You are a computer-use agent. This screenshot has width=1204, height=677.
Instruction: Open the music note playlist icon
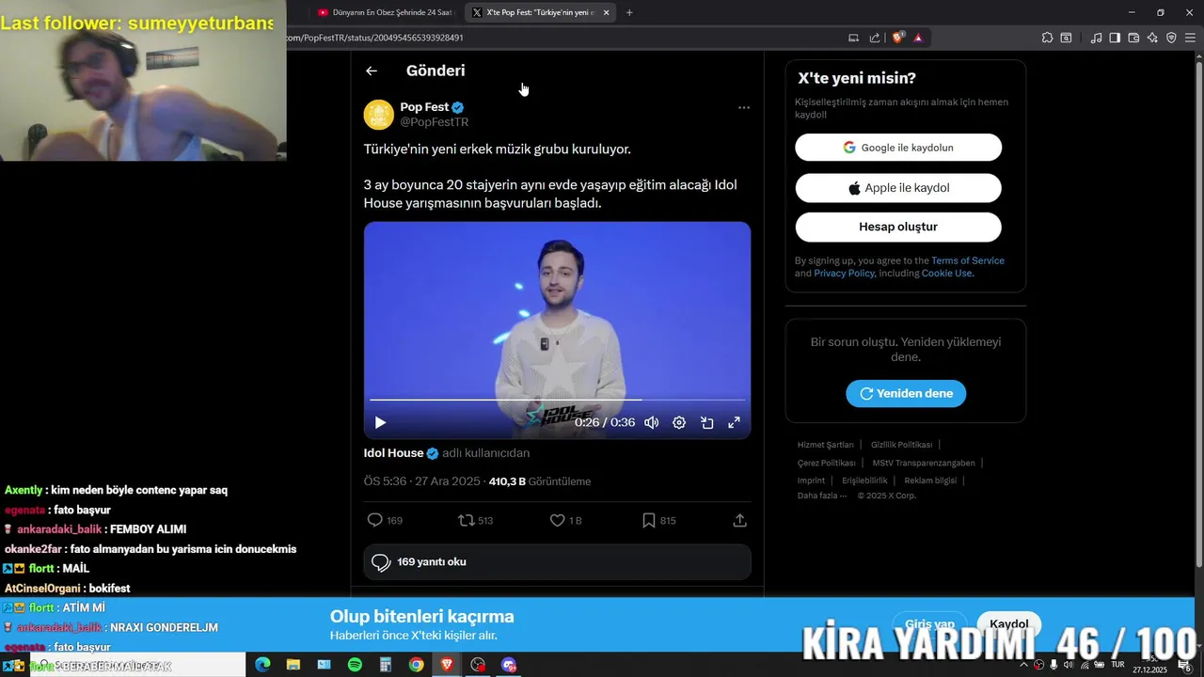[x=1096, y=38]
